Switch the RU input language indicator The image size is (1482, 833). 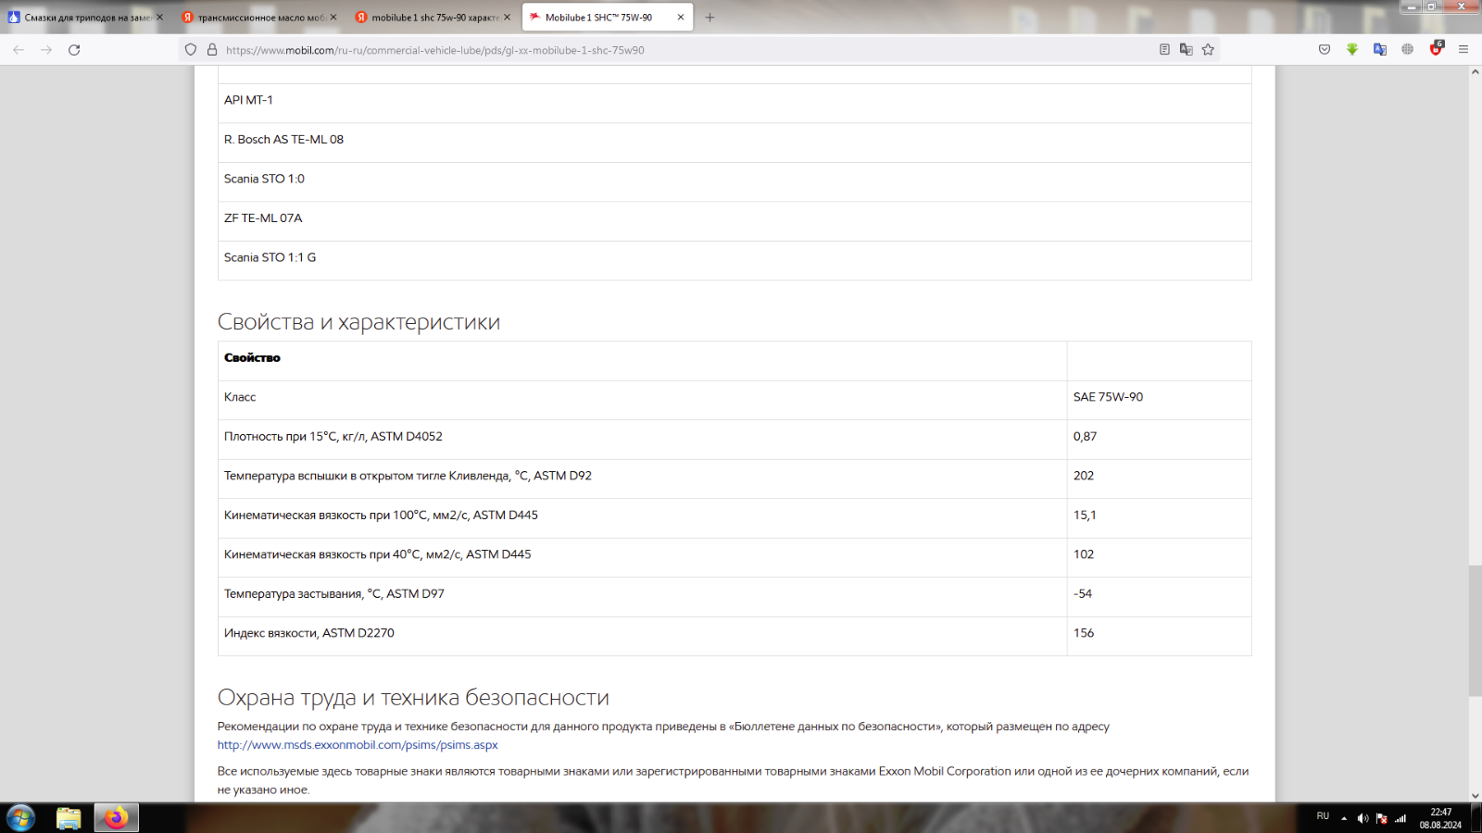1323,816
